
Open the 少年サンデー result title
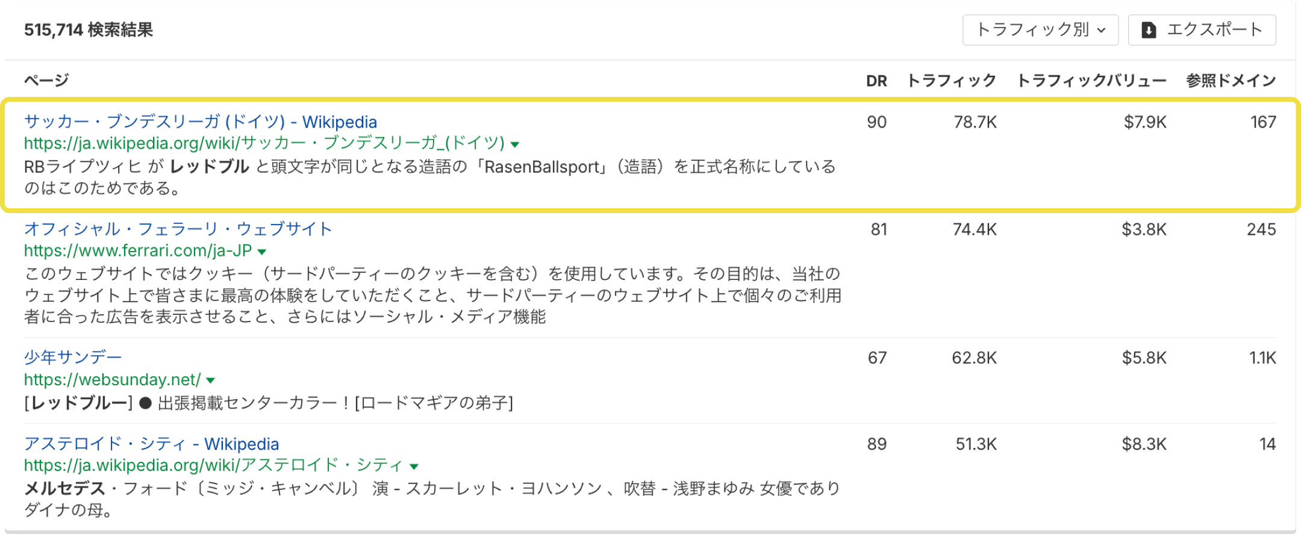point(73,358)
